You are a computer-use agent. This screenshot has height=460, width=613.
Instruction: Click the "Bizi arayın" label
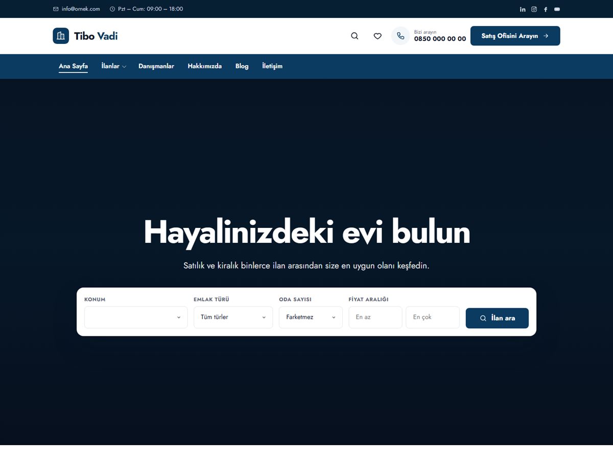pyautogui.click(x=425, y=32)
